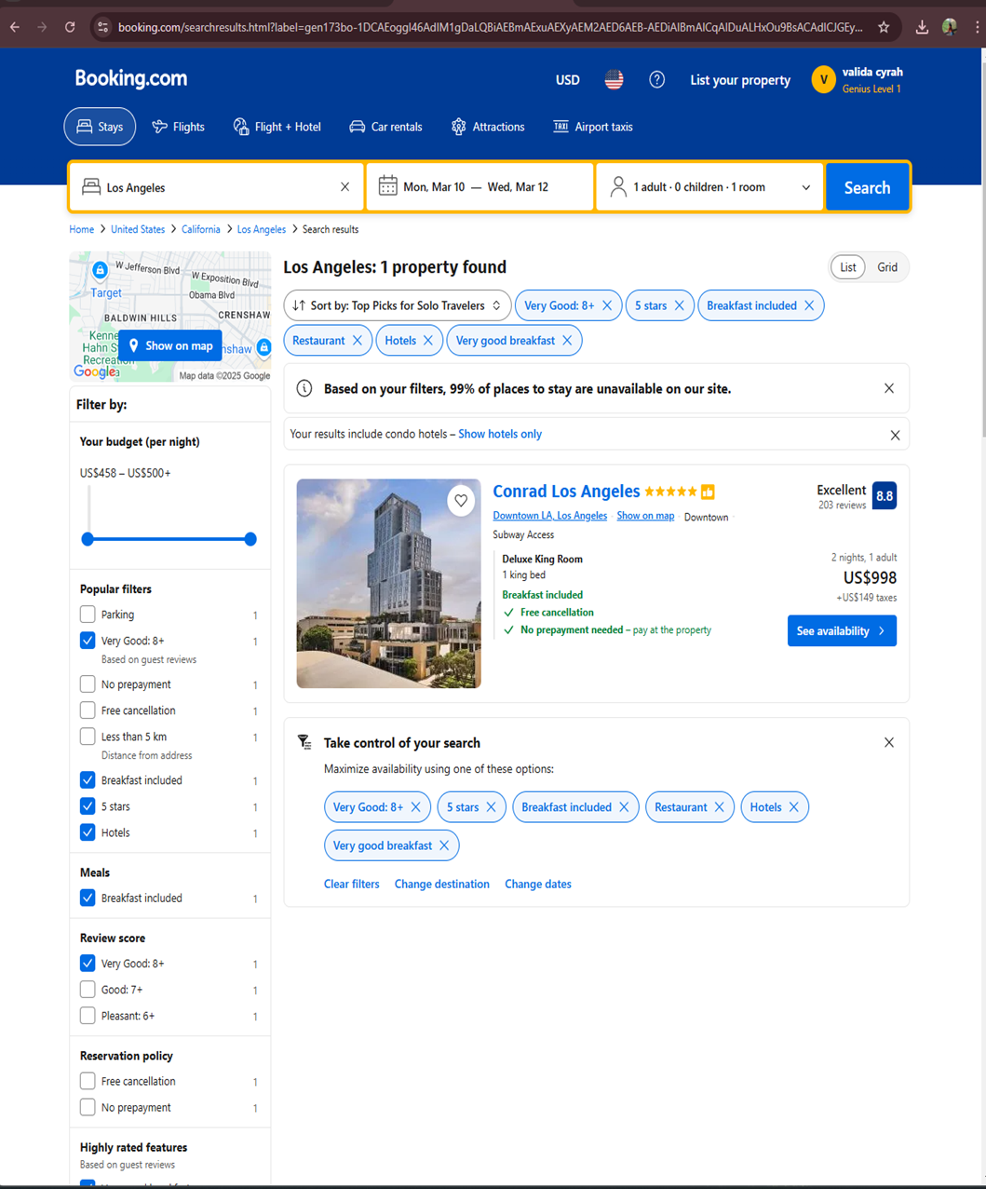Open the browser three-dot menu
The width and height of the screenshot is (986, 1189).
(x=977, y=27)
